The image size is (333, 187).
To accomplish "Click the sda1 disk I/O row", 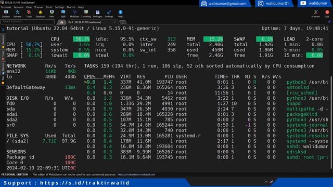I will (x=41, y=114).
